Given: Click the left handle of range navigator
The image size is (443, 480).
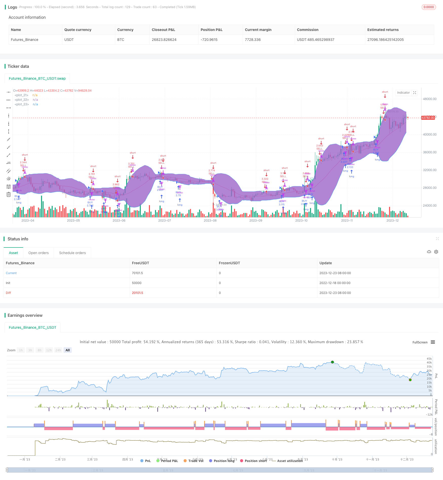Looking at the screenshot, I should (7, 470).
